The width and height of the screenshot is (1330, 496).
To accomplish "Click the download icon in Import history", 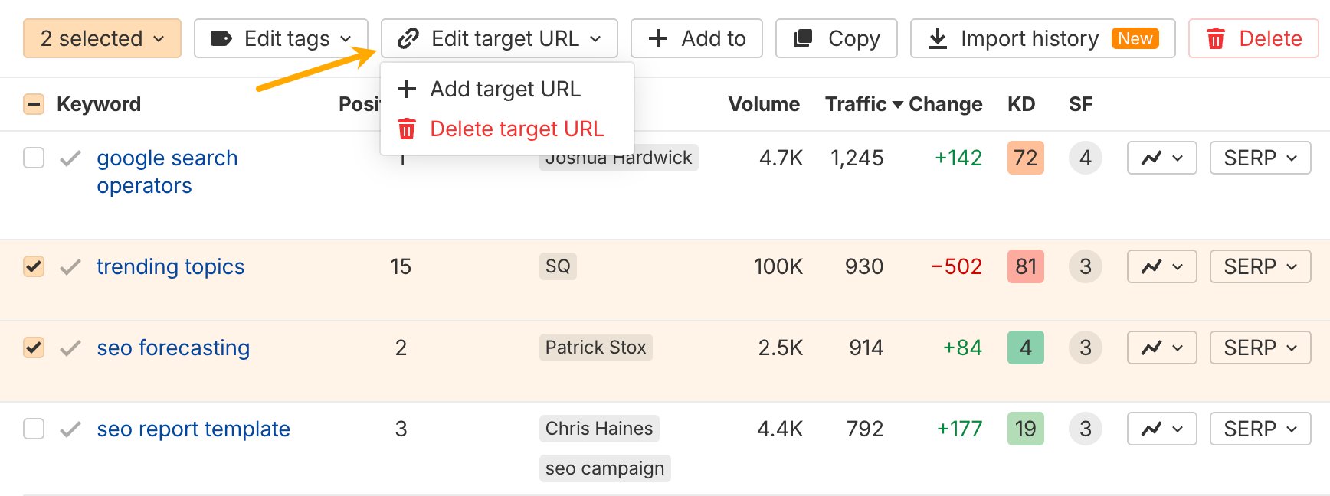I will pyautogui.click(x=937, y=38).
